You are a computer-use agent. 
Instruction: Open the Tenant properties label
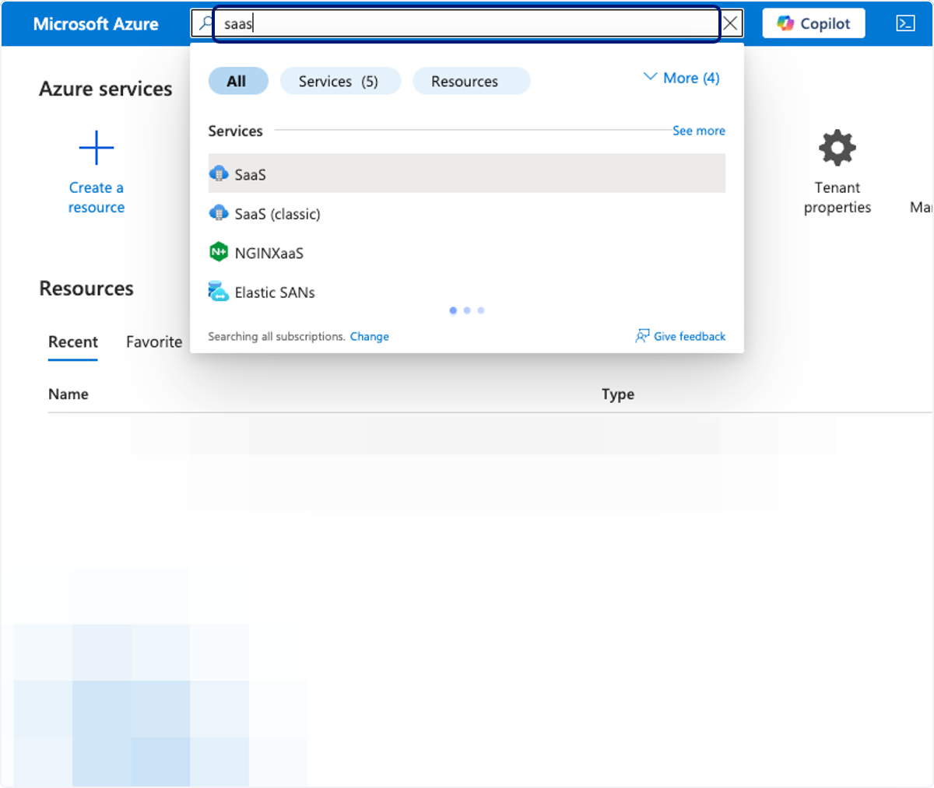837,198
